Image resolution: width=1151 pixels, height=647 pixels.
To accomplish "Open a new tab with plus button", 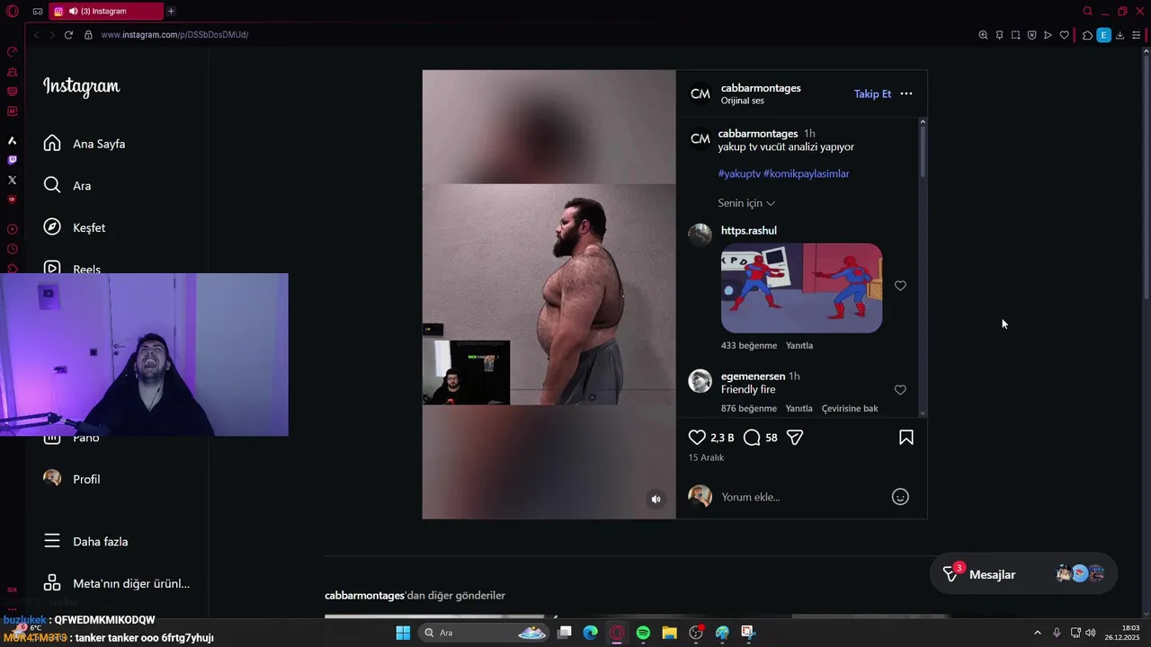I will tap(171, 11).
